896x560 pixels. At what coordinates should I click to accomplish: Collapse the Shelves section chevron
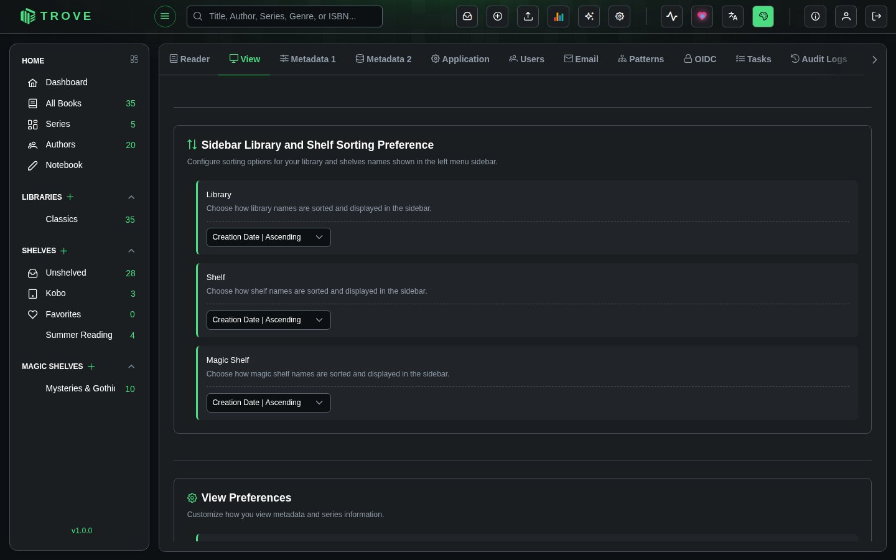pos(131,251)
